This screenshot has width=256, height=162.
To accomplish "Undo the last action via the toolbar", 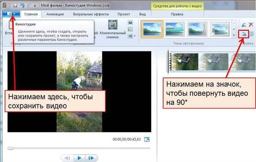I will (x=22, y=5).
